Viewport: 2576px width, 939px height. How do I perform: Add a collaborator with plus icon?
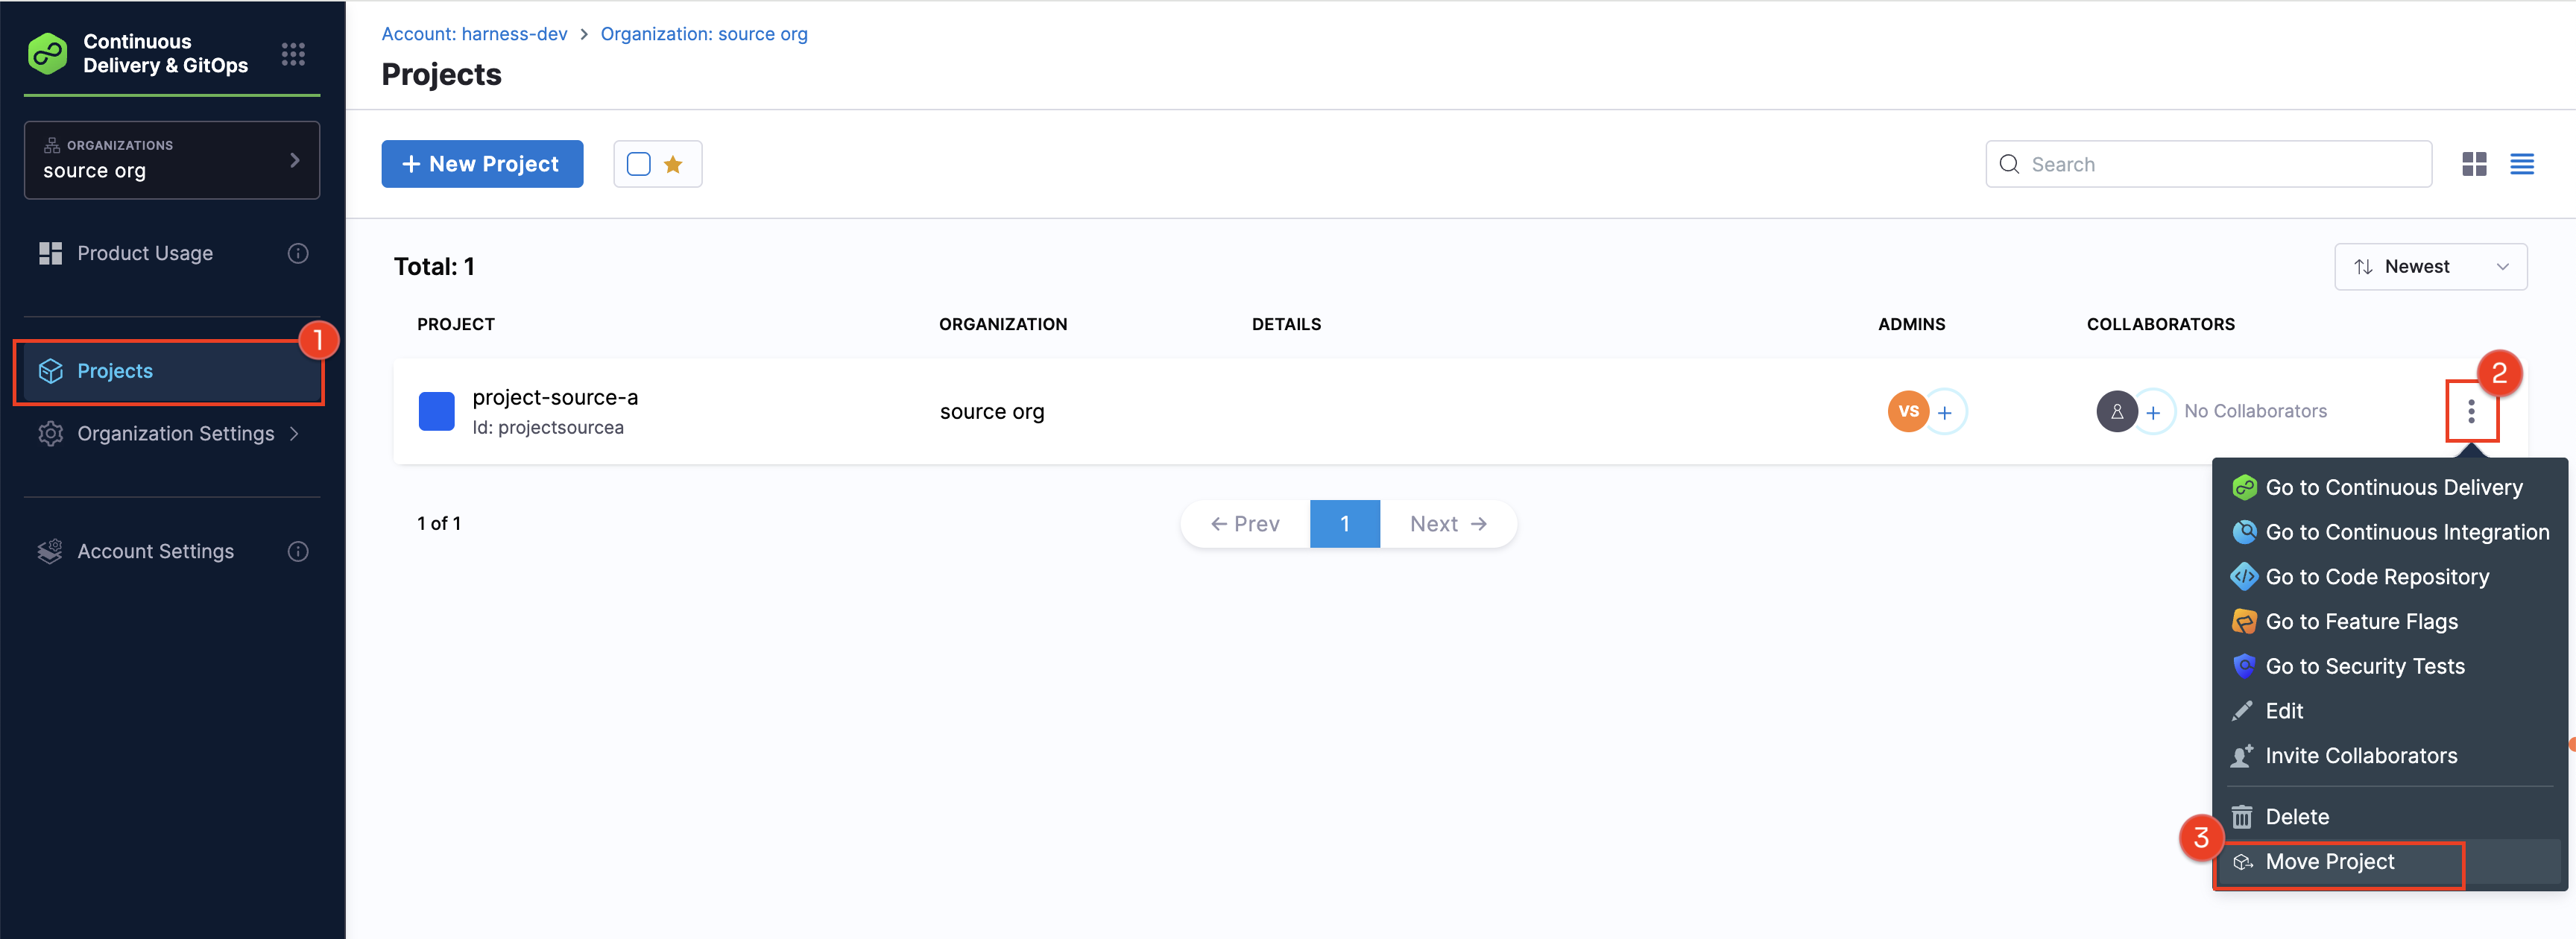(2153, 412)
